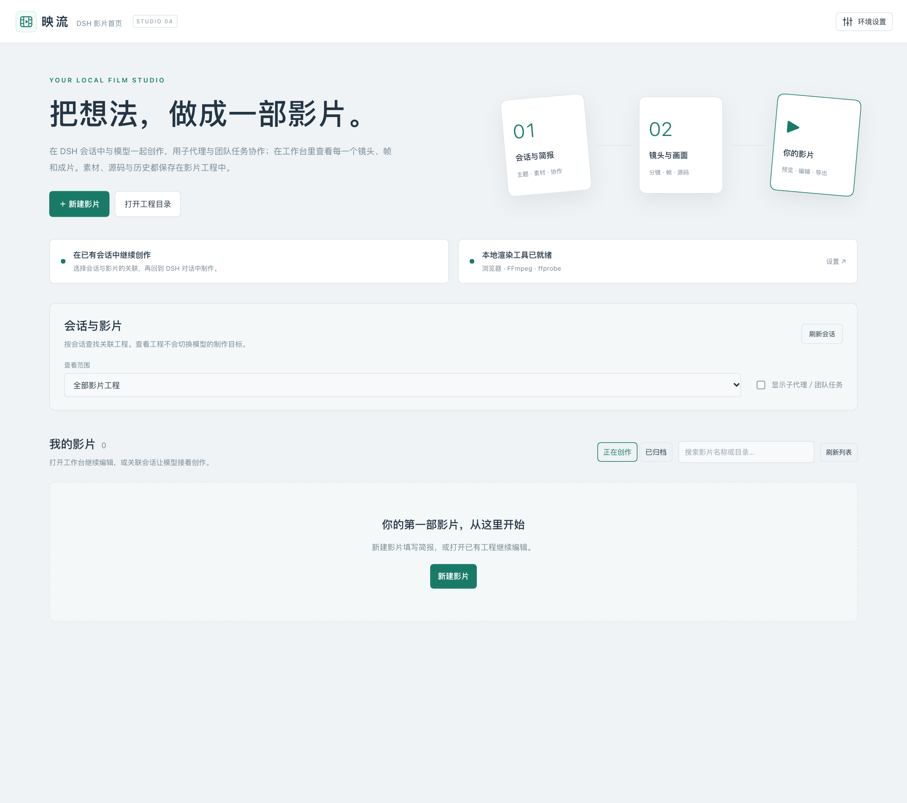907x803 pixels.
Task: Click 新建影片 in the empty-state panel
Action: click(x=453, y=576)
